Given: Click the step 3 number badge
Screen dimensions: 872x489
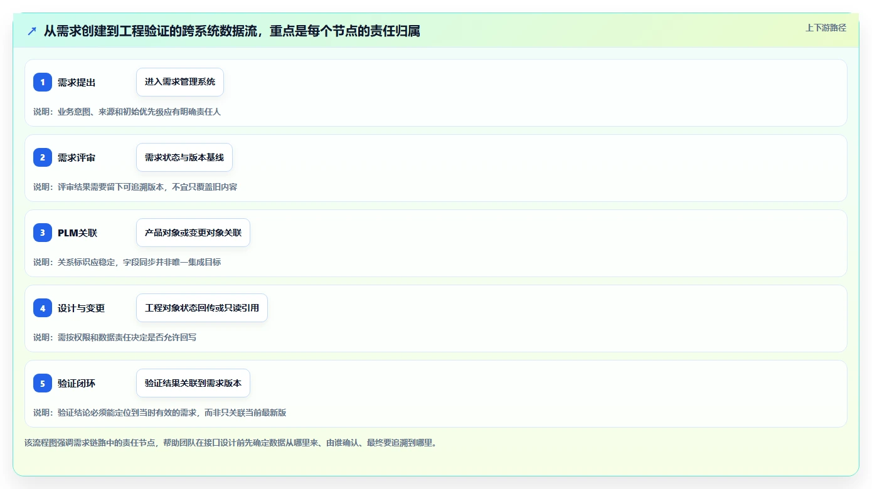Looking at the screenshot, I should (x=43, y=233).
